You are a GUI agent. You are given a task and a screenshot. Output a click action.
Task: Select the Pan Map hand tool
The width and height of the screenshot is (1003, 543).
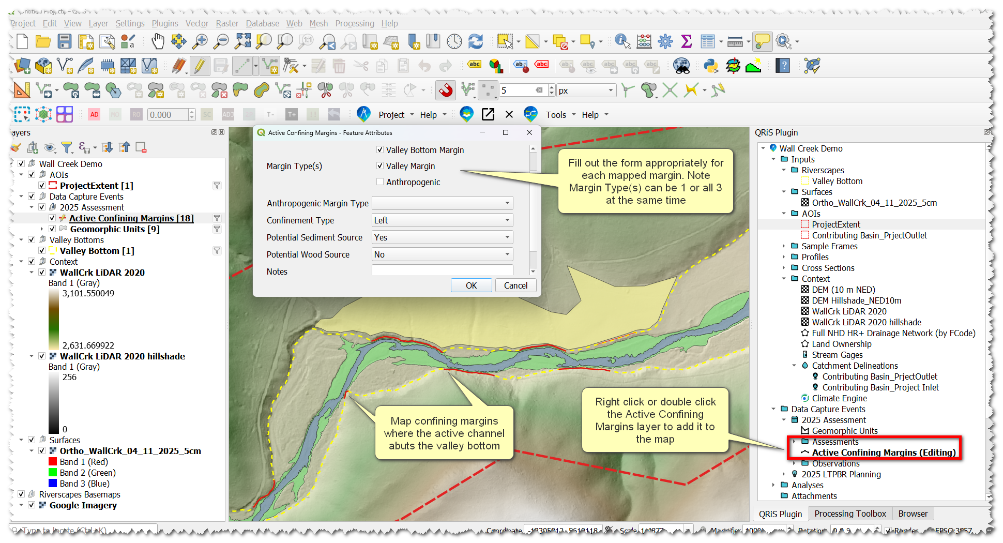tap(158, 41)
